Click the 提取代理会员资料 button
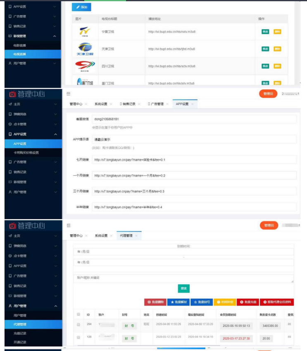The width and height of the screenshot is (307, 351). click(x=277, y=302)
